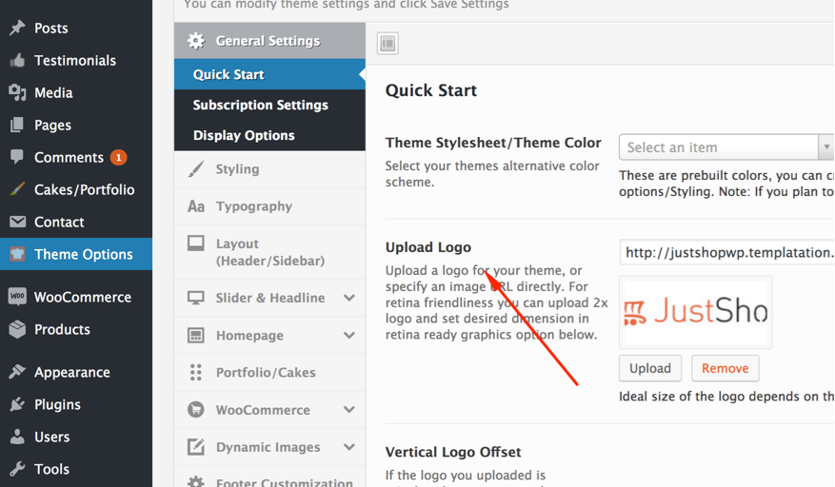Remove the uploaded logo
Screen dimensions: 835x487
(x=725, y=368)
